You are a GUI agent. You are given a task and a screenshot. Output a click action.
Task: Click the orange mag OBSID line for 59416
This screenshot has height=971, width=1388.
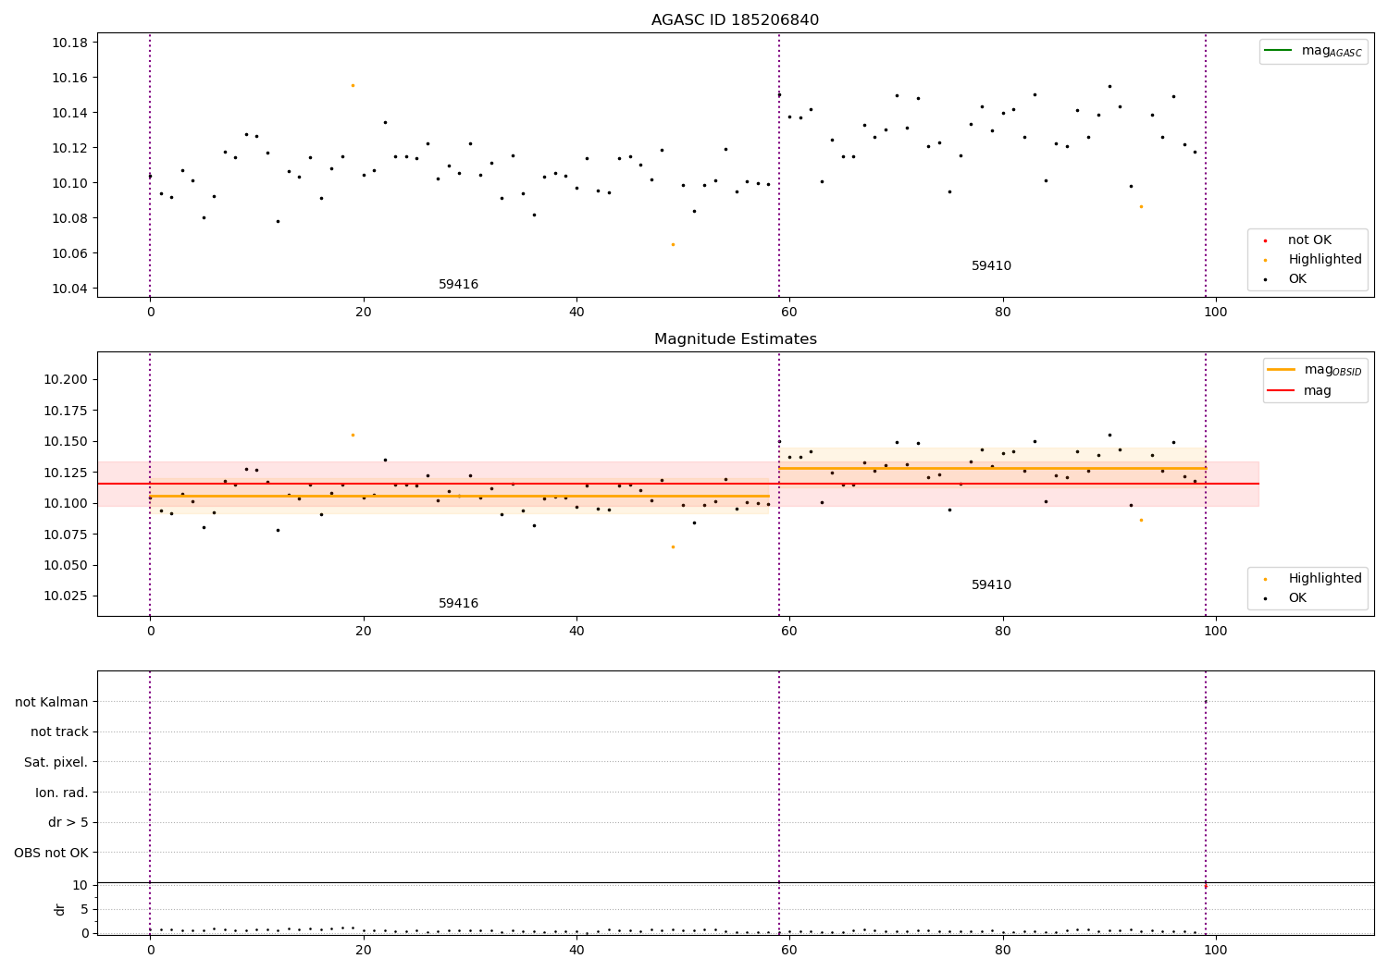coord(459,496)
